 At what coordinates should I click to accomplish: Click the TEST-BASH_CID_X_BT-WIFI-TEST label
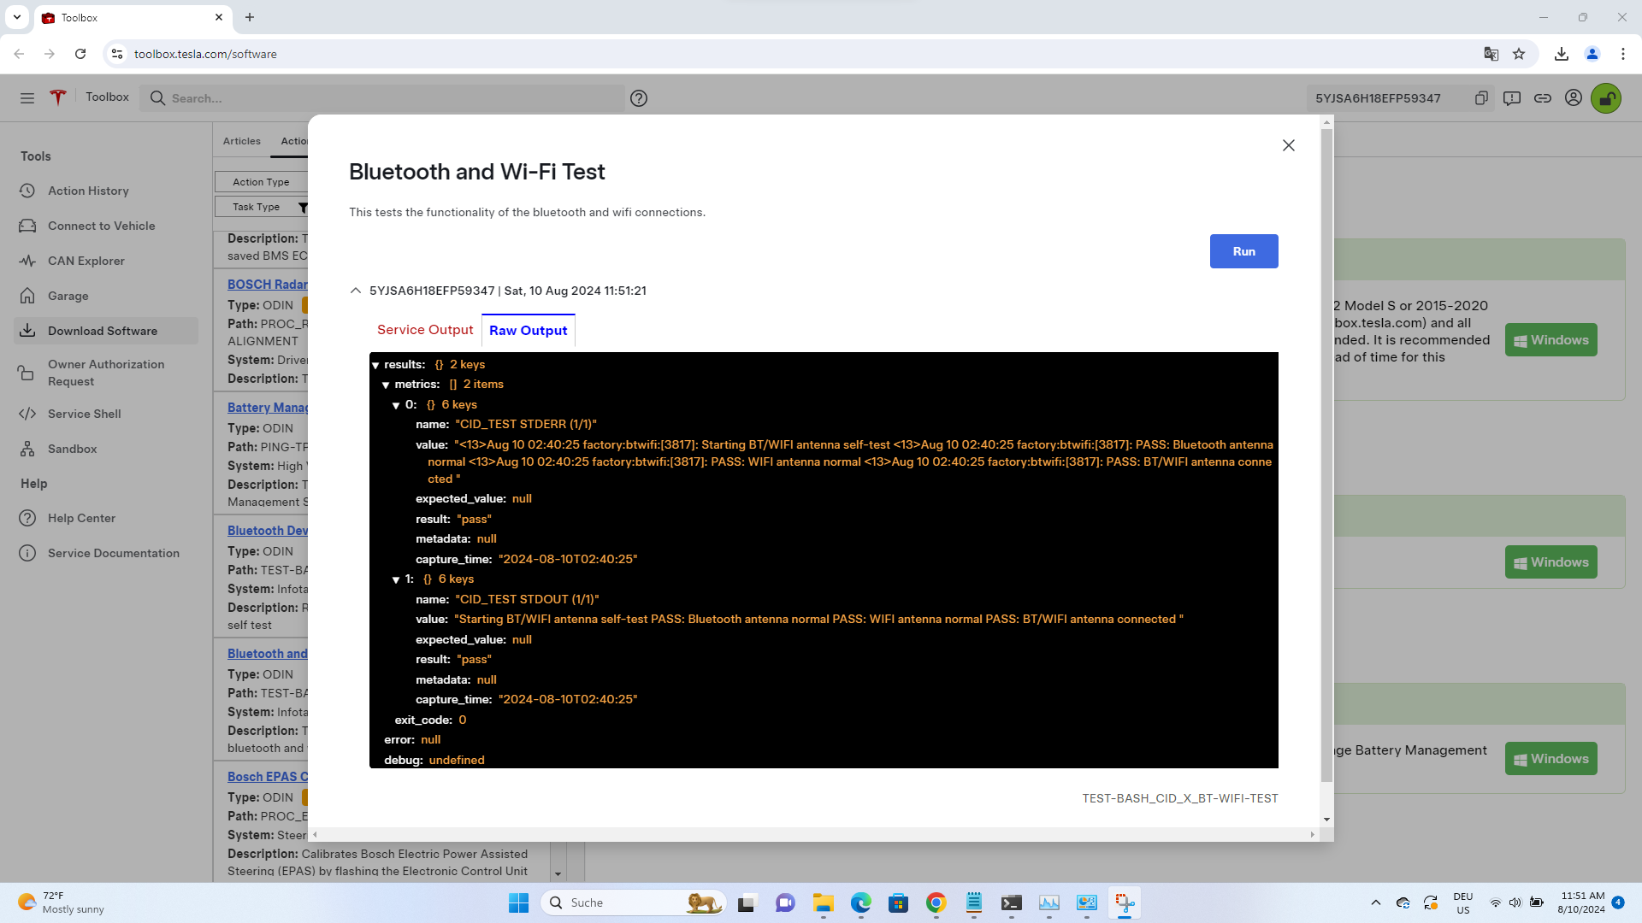coord(1179,798)
